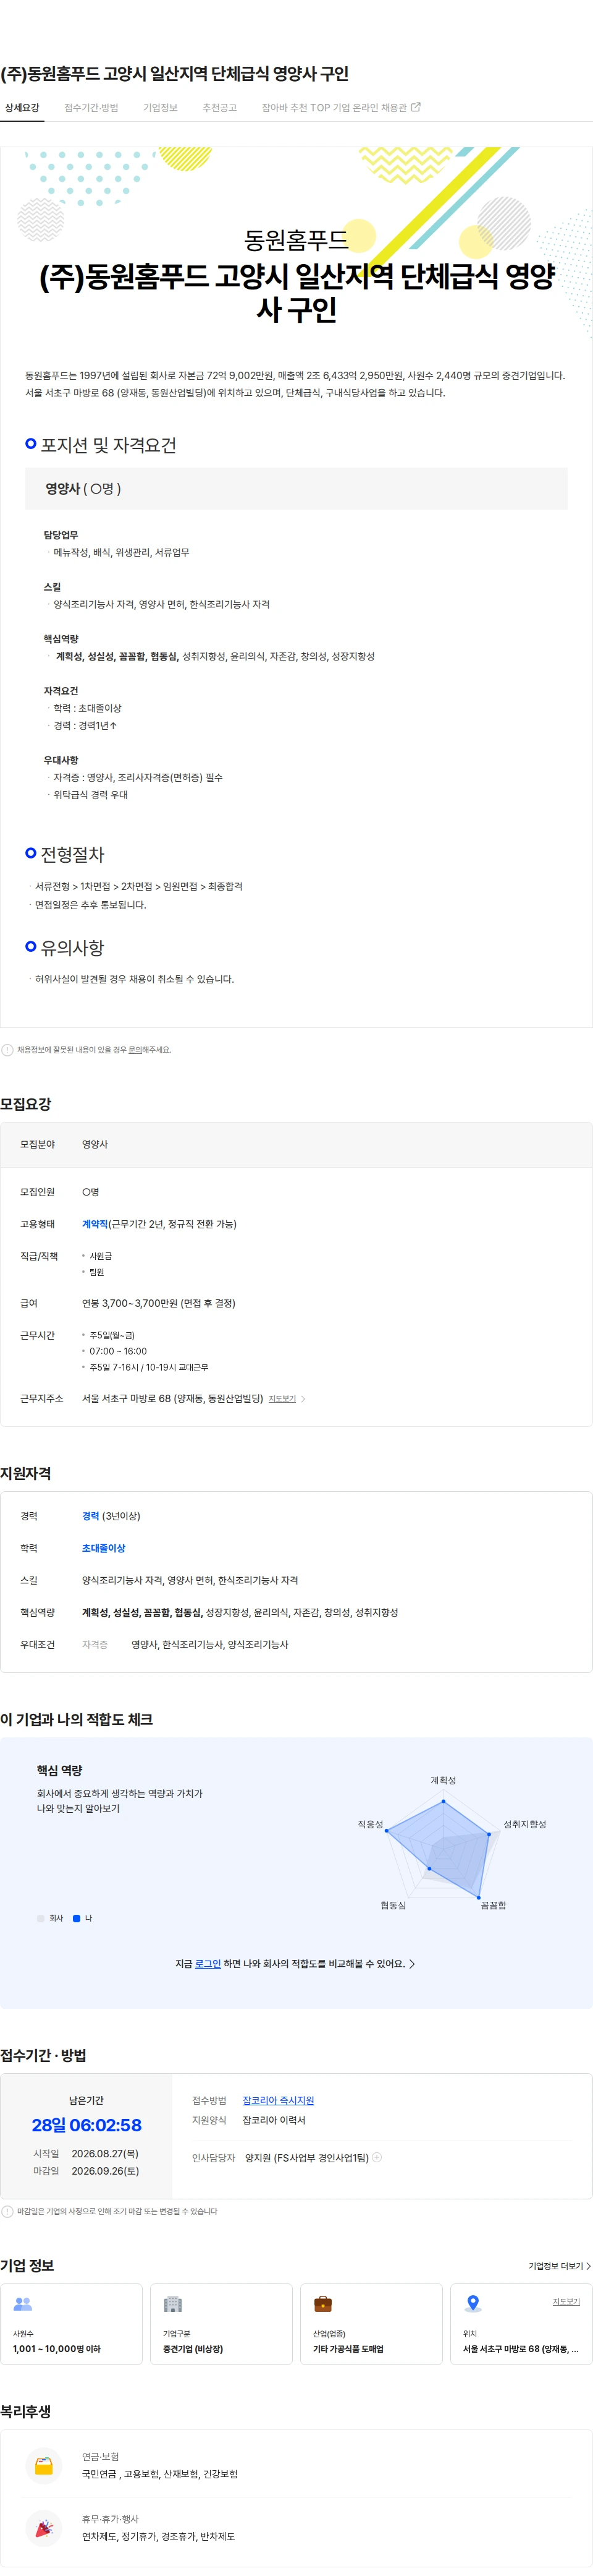Screen dimensions: 593x2576
Task: Select the 상세요강 tab
Action: (22, 108)
